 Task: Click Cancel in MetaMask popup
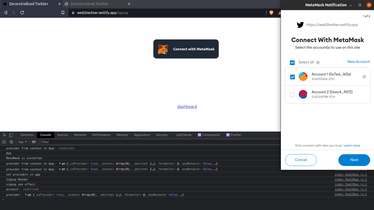[301, 160]
